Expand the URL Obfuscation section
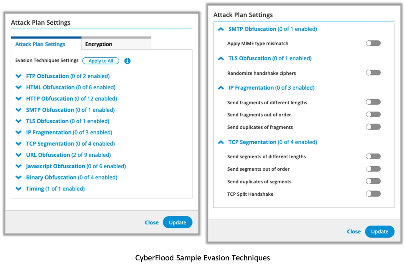The height and width of the screenshot is (268, 405). (19, 155)
